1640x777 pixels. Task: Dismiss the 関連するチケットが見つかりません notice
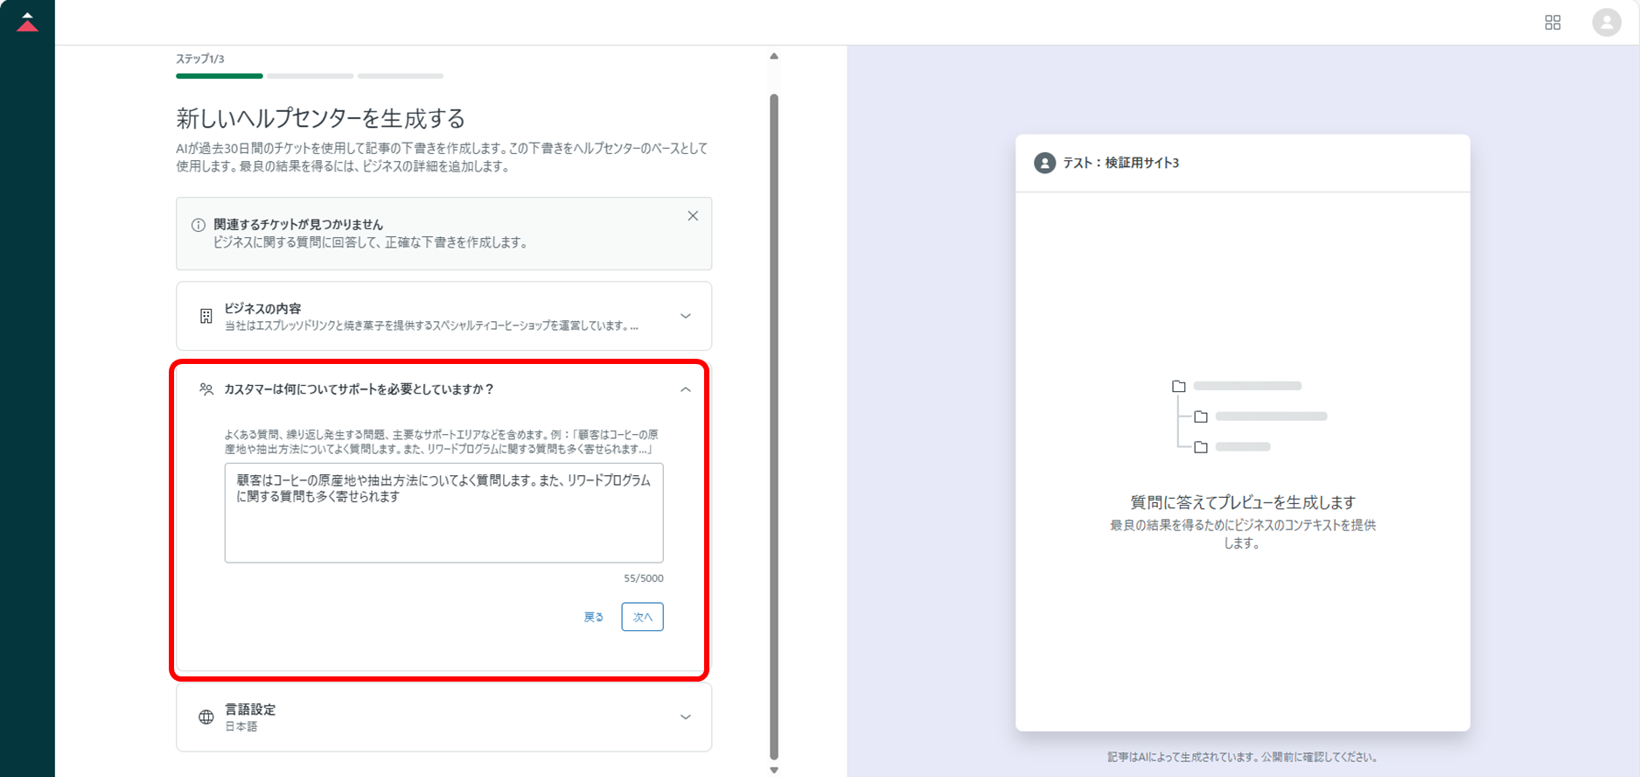point(693,216)
